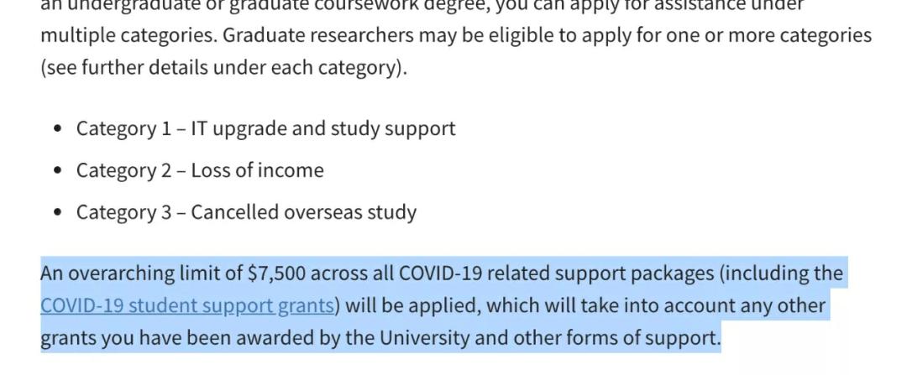Viewport: 907px width, 375px height.
Task: Click the Category 2 Loss of income item
Action: click(199, 170)
